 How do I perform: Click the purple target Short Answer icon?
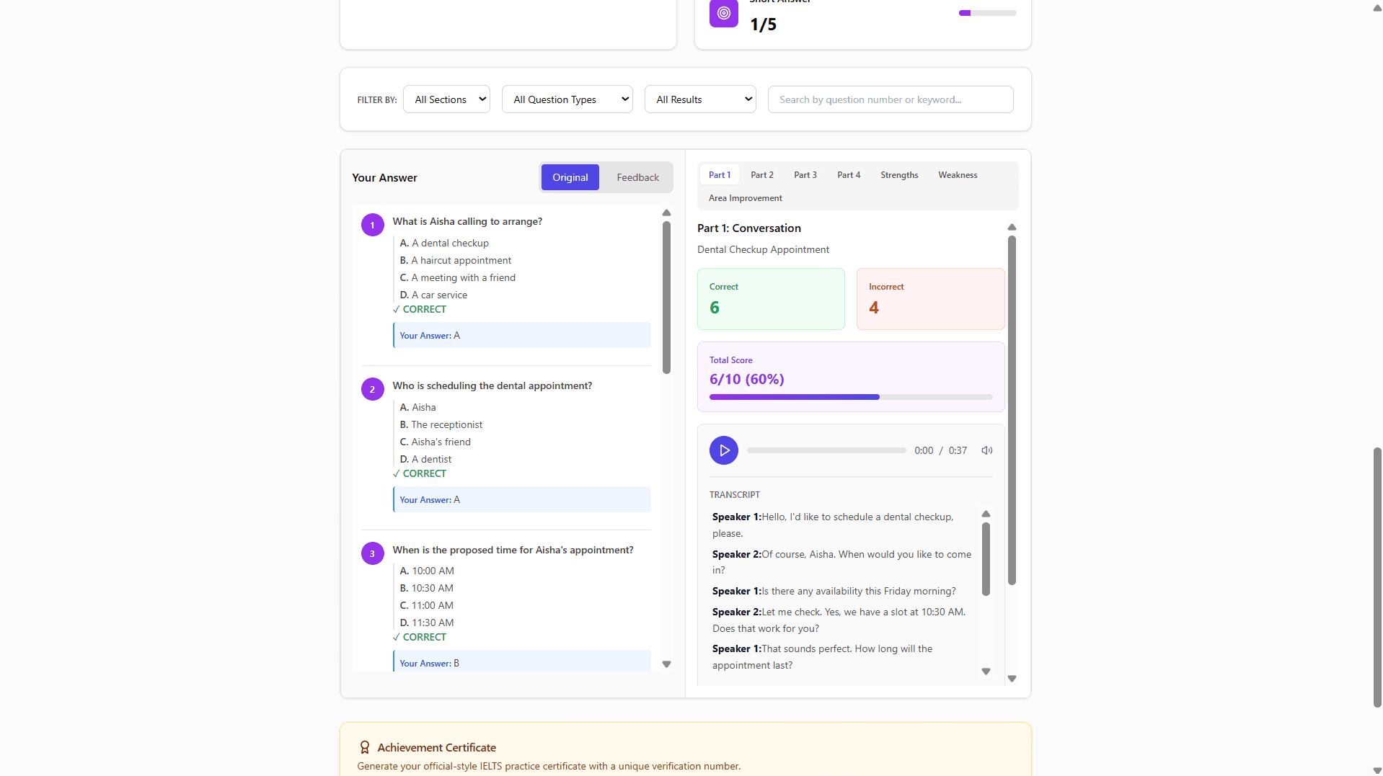click(x=723, y=13)
